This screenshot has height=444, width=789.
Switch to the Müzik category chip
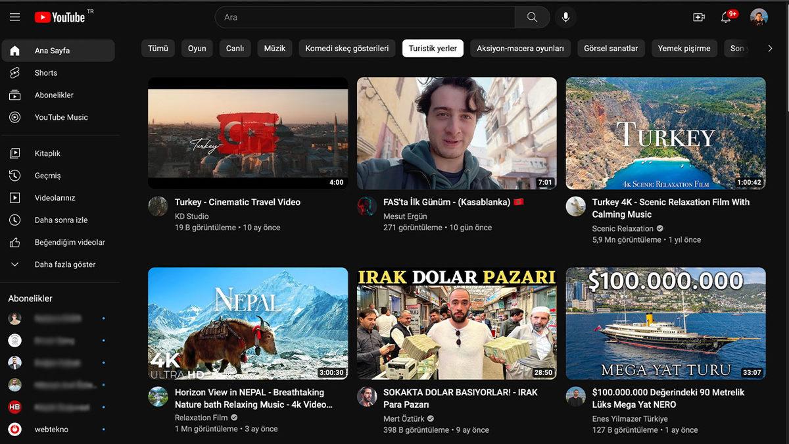click(x=274, y=48)
